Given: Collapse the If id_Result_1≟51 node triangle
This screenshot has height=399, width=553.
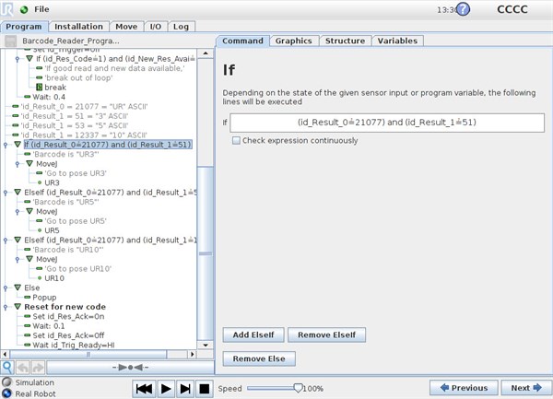Looking at the screenshot, I should pos(18,144).
